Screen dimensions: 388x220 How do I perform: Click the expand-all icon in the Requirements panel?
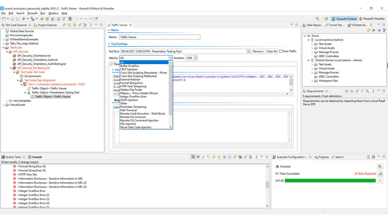(347, 91)
